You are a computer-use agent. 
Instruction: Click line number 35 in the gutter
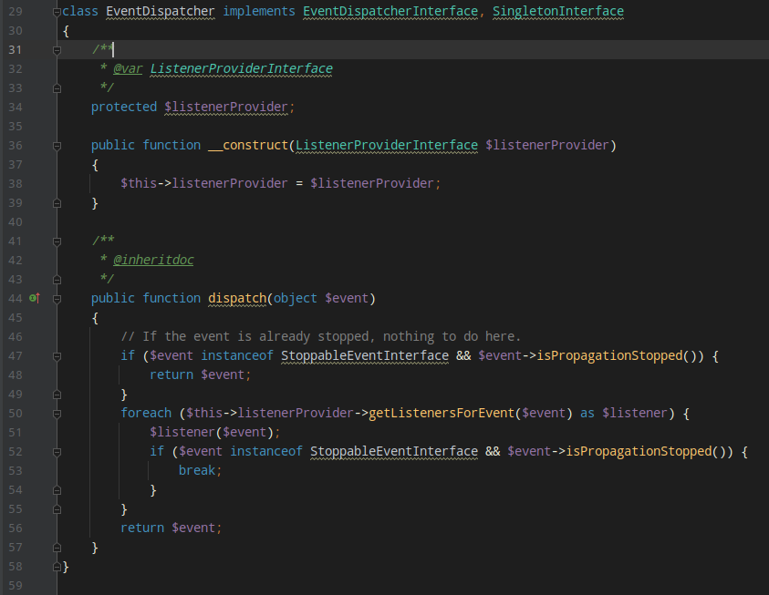click(16, 127)
